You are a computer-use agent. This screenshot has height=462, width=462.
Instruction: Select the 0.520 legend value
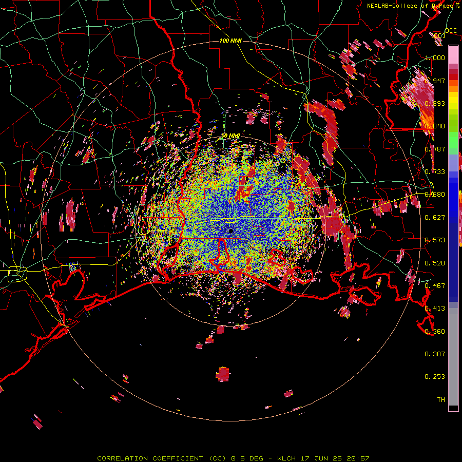click(435, 263)
